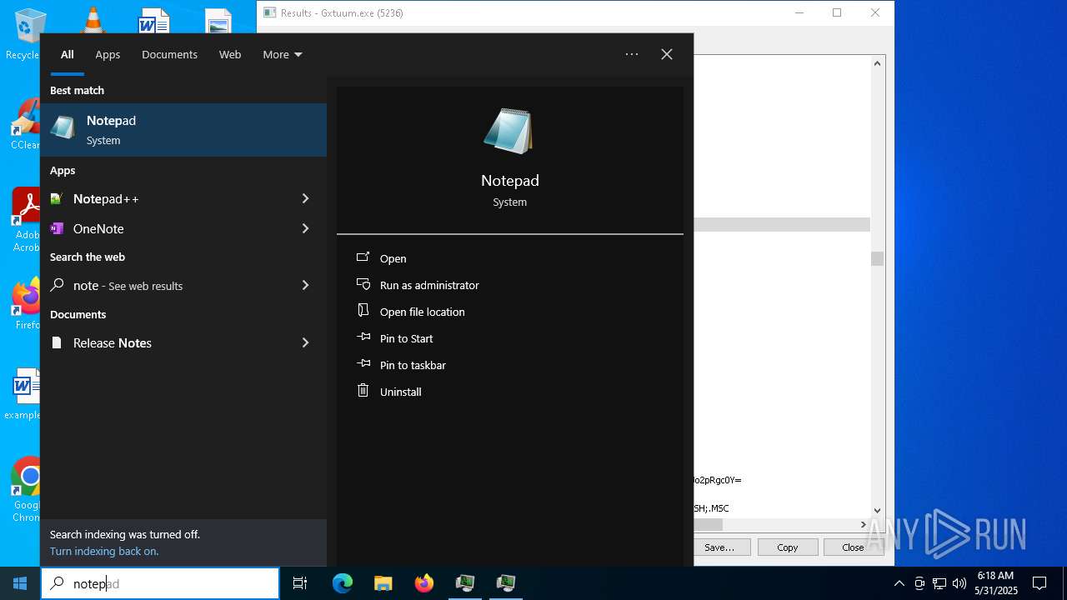Click the web search magnifier for note
The height and width of the screenshot is (600, 1067).
(x=57, y=285)
